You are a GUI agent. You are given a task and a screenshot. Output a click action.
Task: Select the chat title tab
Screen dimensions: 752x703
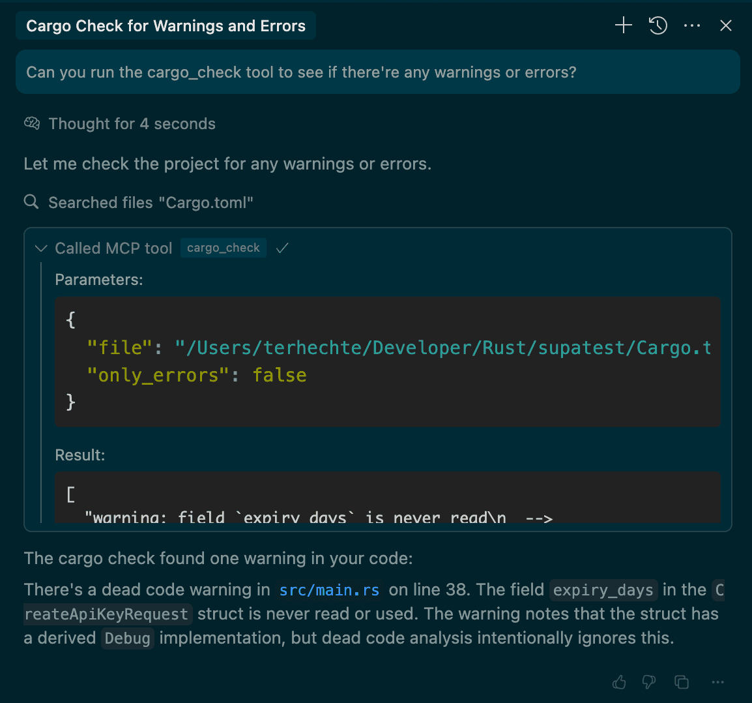pos(166,25)
